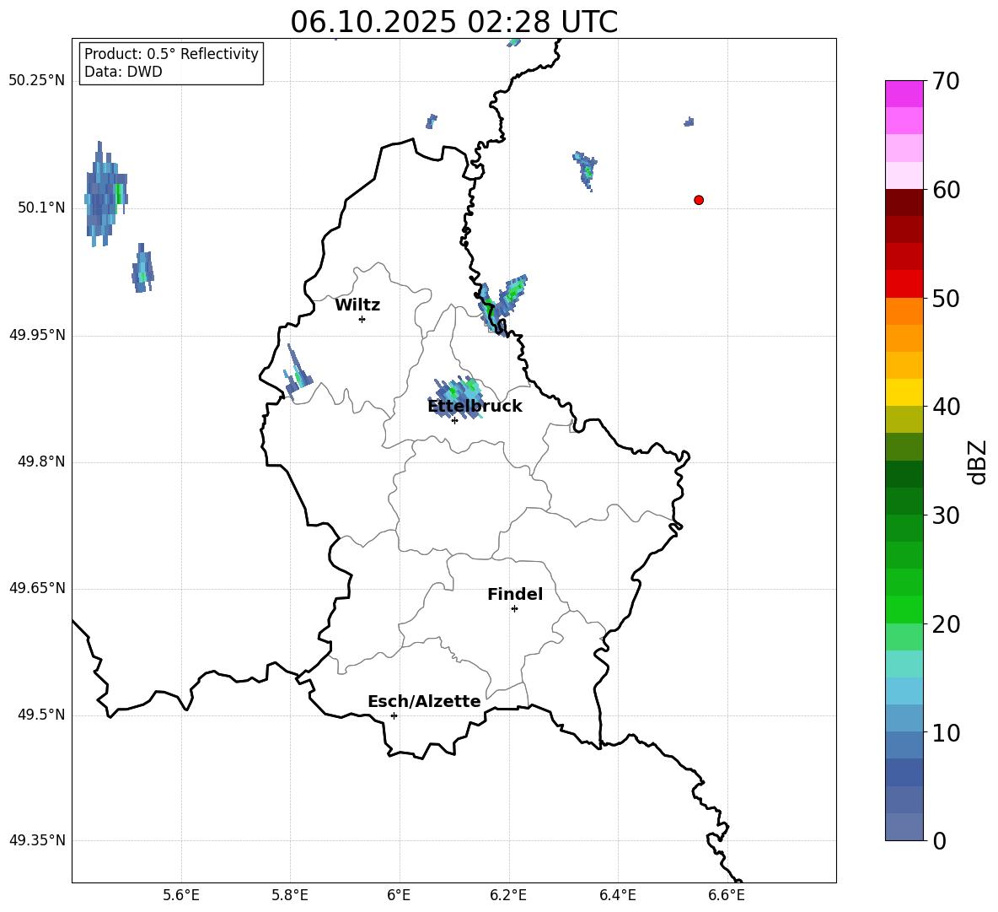Screen dimensions: 998x912
Task: Click the 6.4°E longitude label
Action: [x=617, y=895]
